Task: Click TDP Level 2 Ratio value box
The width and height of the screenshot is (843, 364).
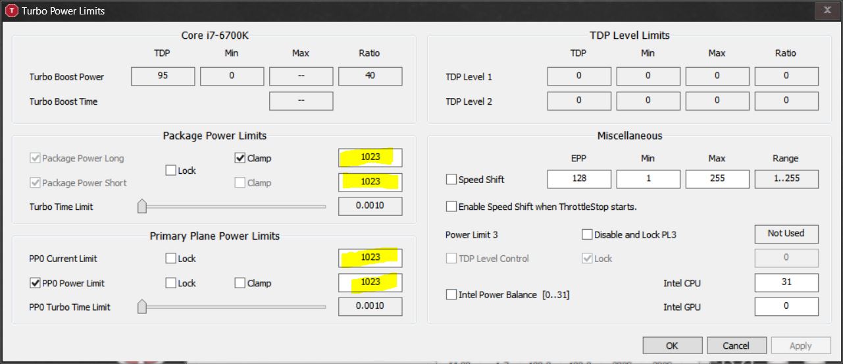Action: pyautogui.click(x=786, y=101)
